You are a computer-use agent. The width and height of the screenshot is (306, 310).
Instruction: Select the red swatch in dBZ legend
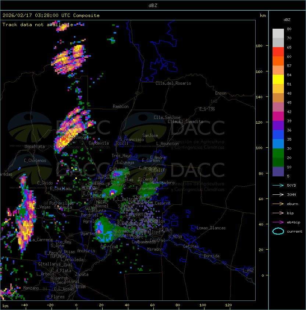278,52
